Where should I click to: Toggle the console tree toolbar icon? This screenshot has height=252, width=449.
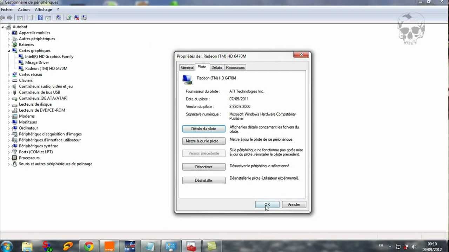click(20, 17)
